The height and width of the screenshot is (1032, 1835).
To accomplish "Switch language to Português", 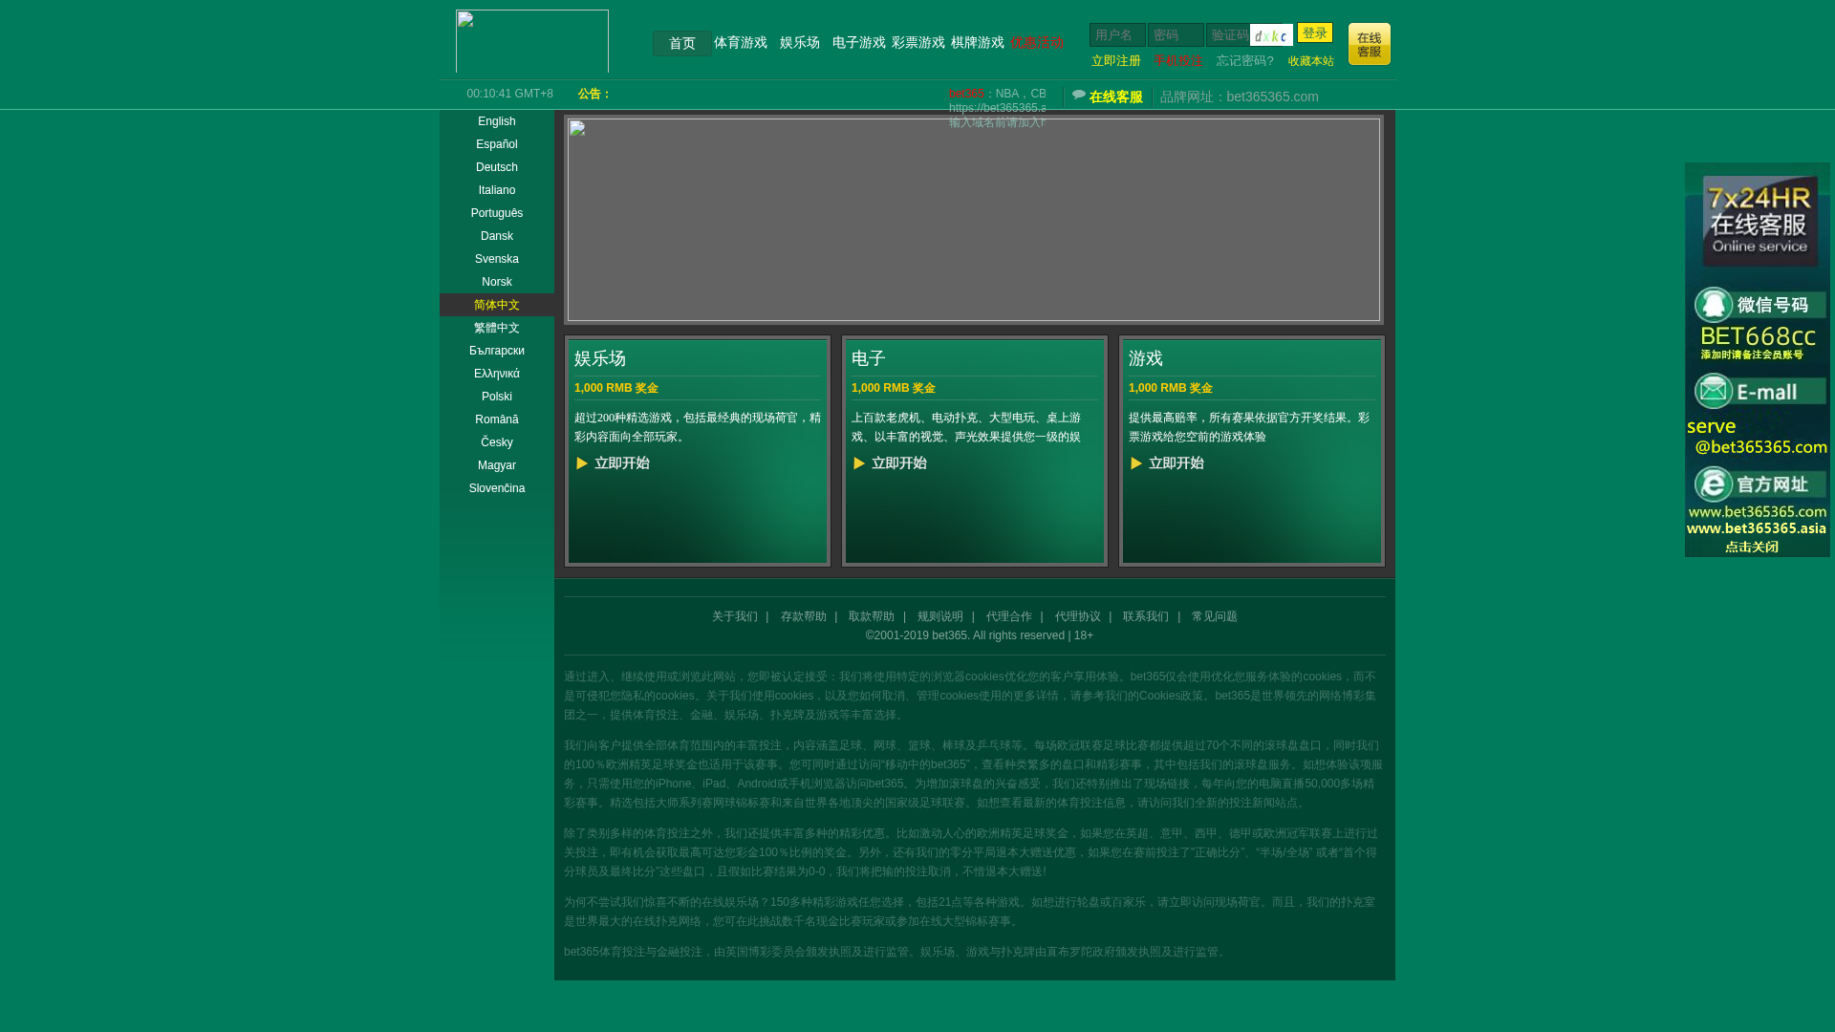I will tap(497, 213).
